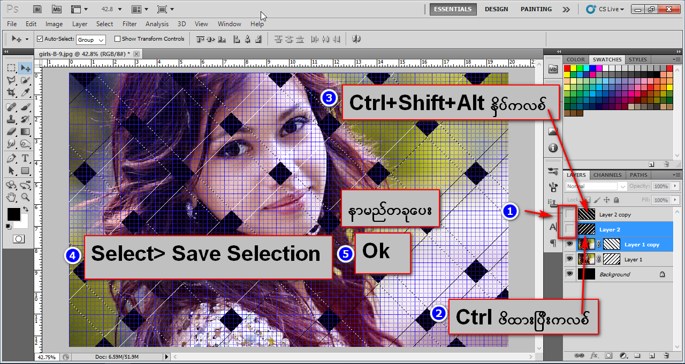Select the Polygonal Lasso tool
Screen dimensions: 685x364
(11, 80)
